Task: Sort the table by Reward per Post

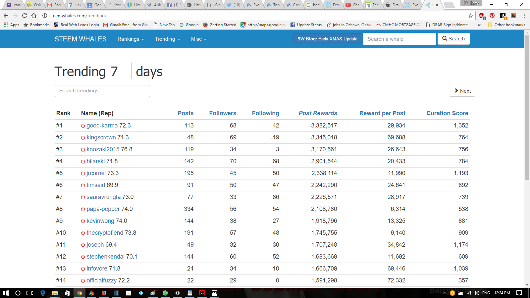Action: 382,113
